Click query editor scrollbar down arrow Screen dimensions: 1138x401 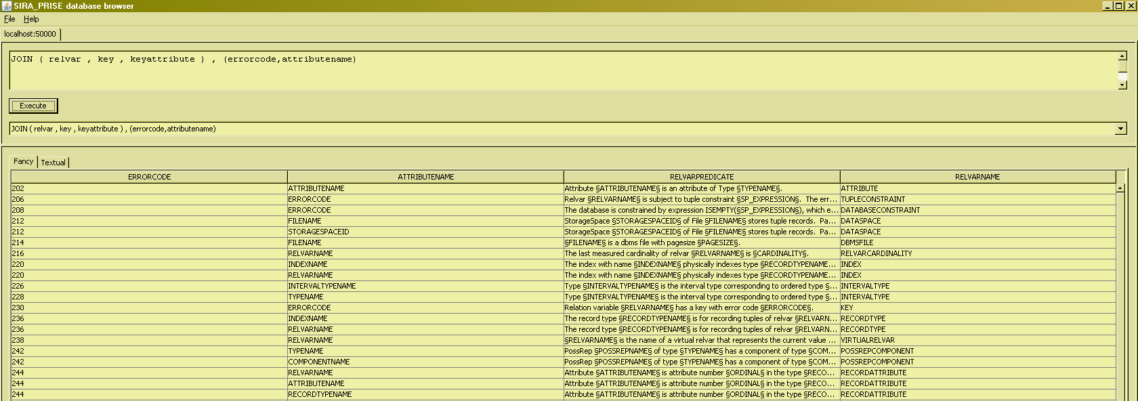pyautogui.click(x=1122, y=85)
